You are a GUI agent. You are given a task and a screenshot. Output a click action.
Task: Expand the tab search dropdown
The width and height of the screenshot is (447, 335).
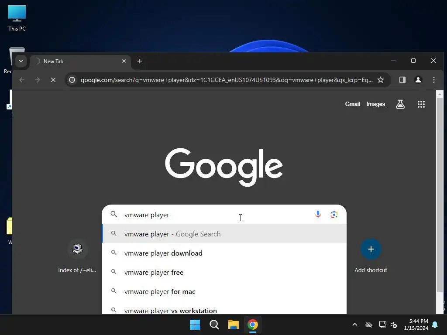(x=21, y=61)
